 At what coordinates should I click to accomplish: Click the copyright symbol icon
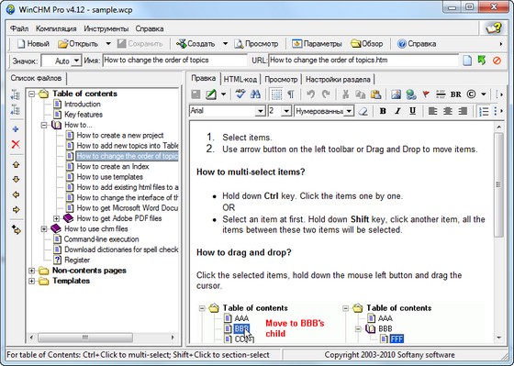471,94
